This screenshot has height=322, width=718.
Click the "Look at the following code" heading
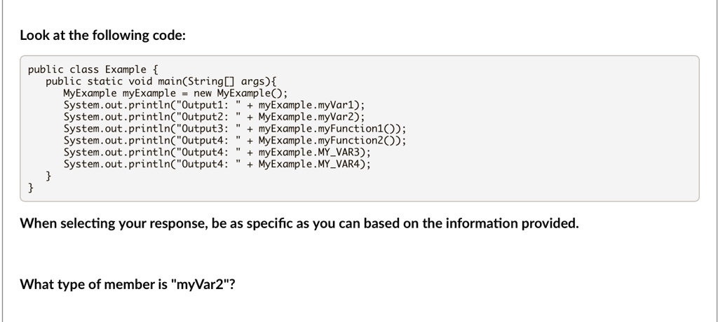coord(103,35)
